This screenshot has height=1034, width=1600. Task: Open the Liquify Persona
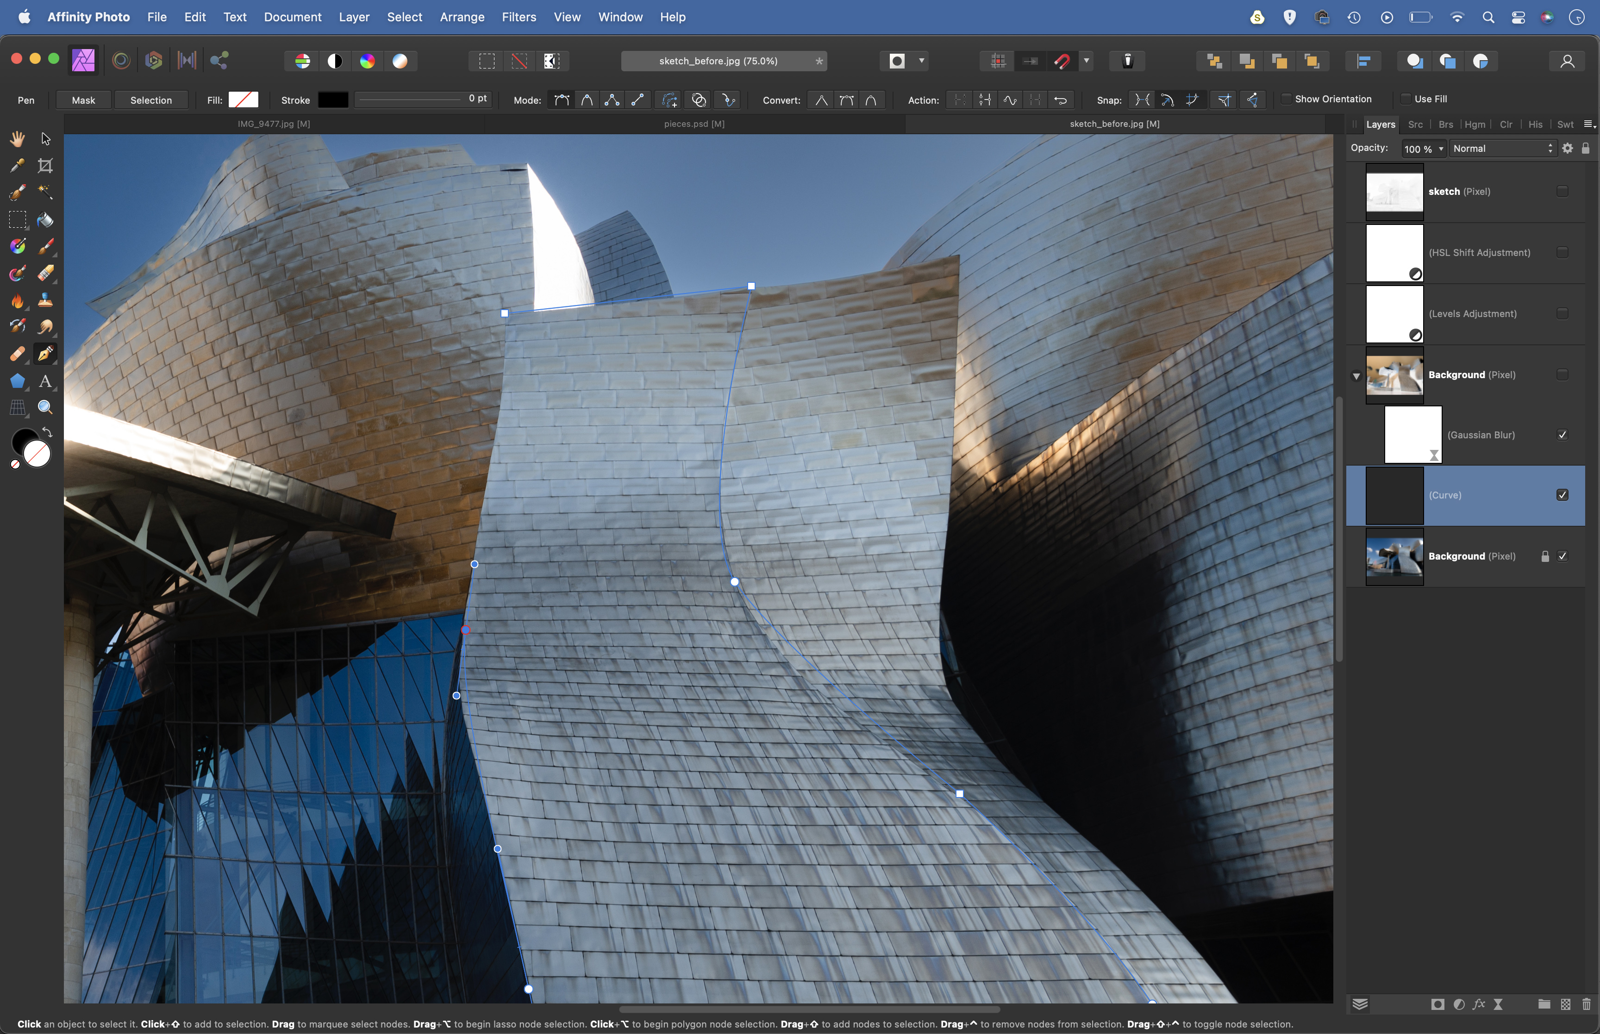point(121,61)
